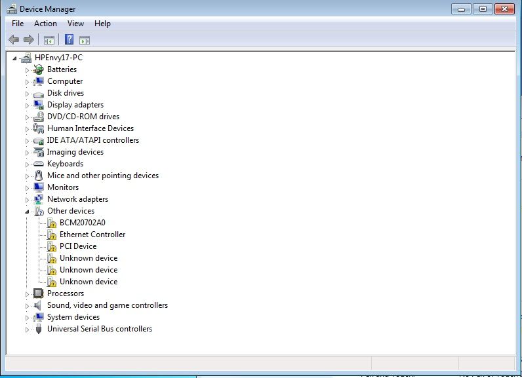Click the Forward arrow toolbar icon
522x378 pixels.
click(x=28, y=40)
